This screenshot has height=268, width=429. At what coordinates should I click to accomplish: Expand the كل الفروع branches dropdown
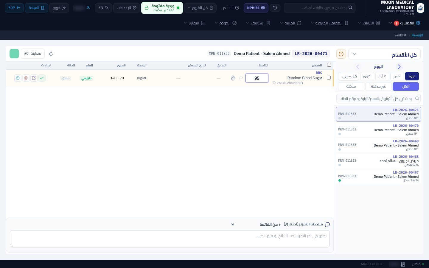pyautogui.click(x=200, y=8)
